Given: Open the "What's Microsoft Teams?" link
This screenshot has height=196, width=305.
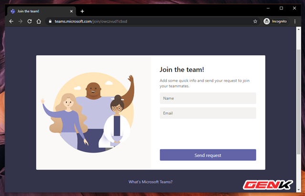Looking at the screenshot, I should [151, 182].
